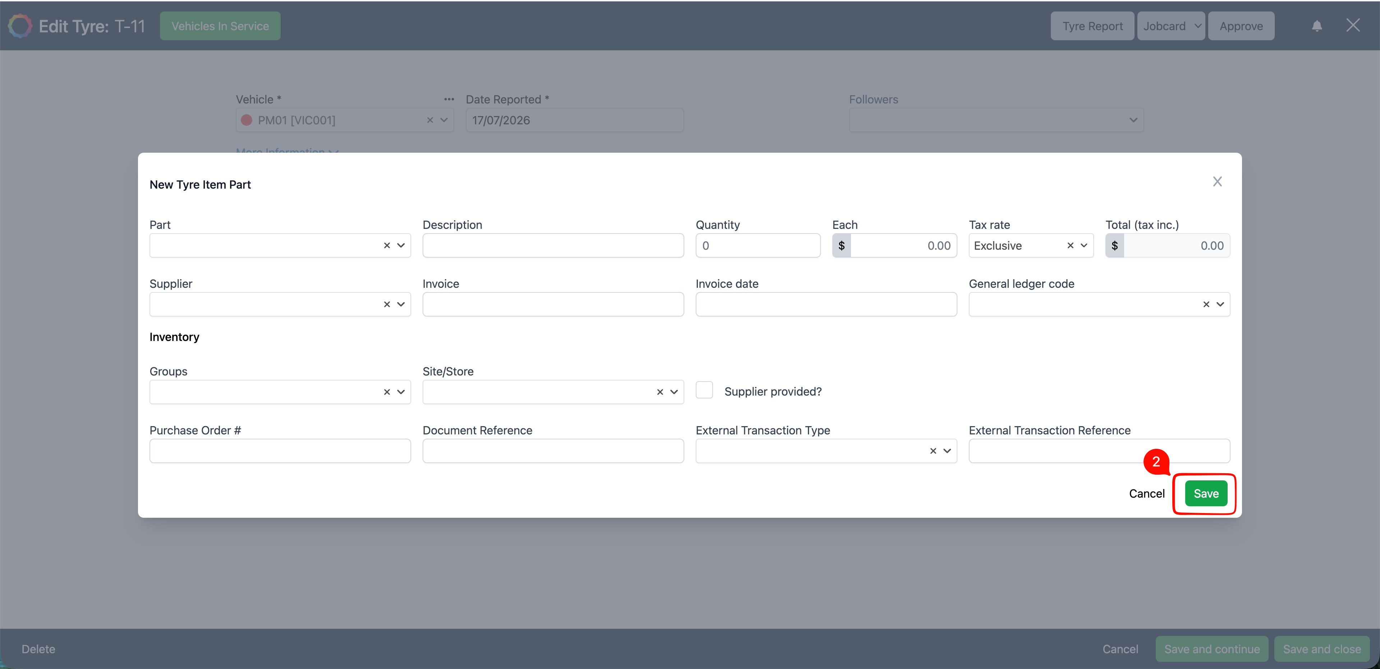This screenshot has width=1380, height=669.
Task: Click the Description input field
Action: pos(553,245)
